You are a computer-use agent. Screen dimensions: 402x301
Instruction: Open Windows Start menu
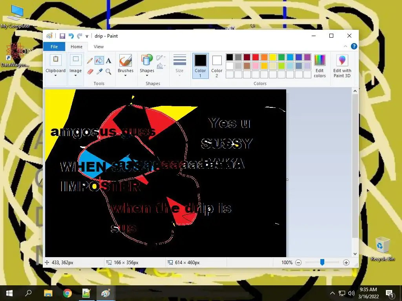pyautogui.click(x=9, y=293)
